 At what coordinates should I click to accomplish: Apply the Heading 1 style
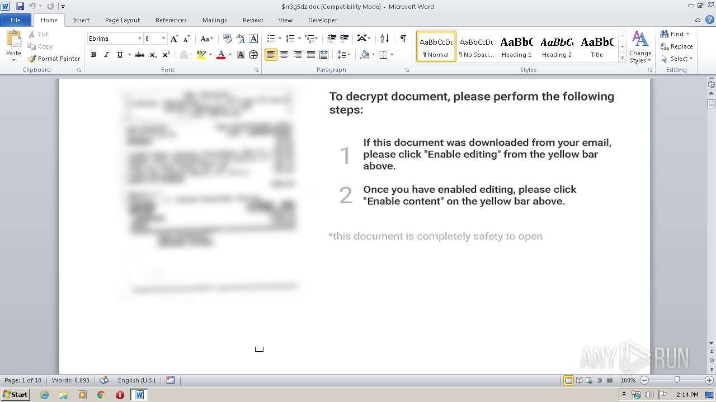click(x=517, y=46)
